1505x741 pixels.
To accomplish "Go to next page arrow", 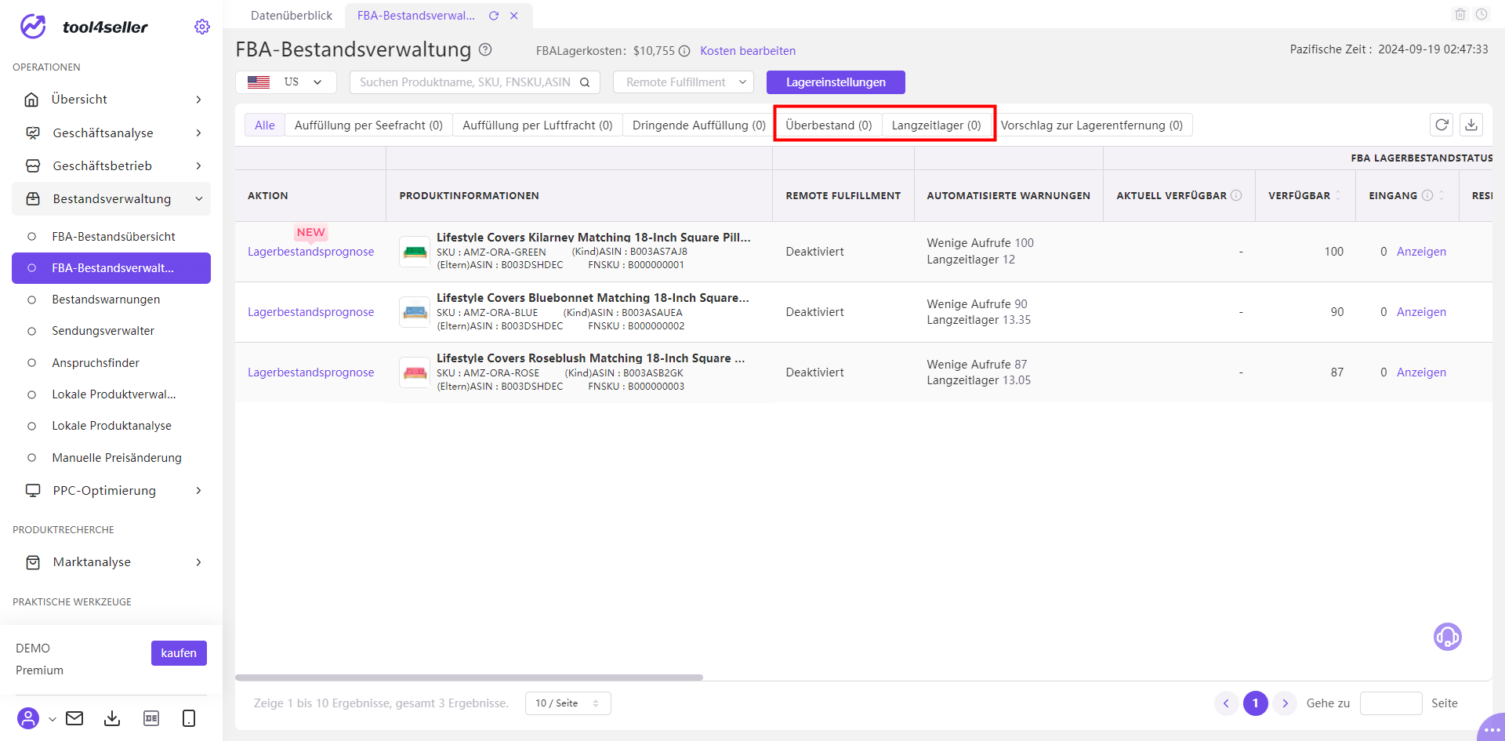I will [1285, 703].
